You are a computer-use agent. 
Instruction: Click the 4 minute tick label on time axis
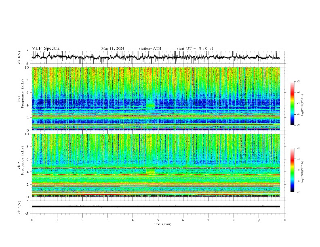pos(133,220)
